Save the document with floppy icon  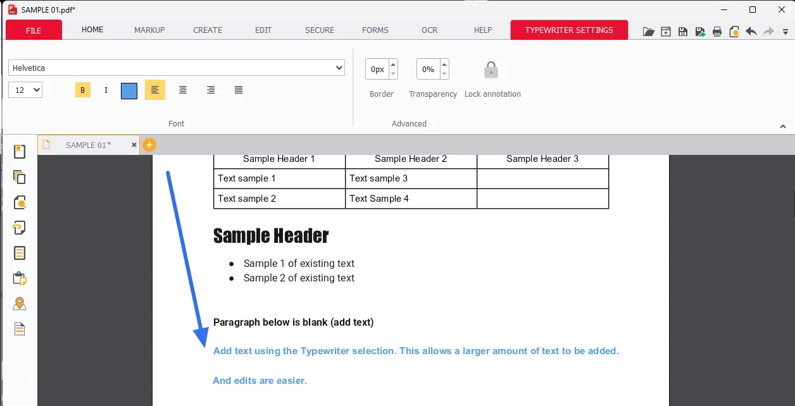click(x=683, y=32)
